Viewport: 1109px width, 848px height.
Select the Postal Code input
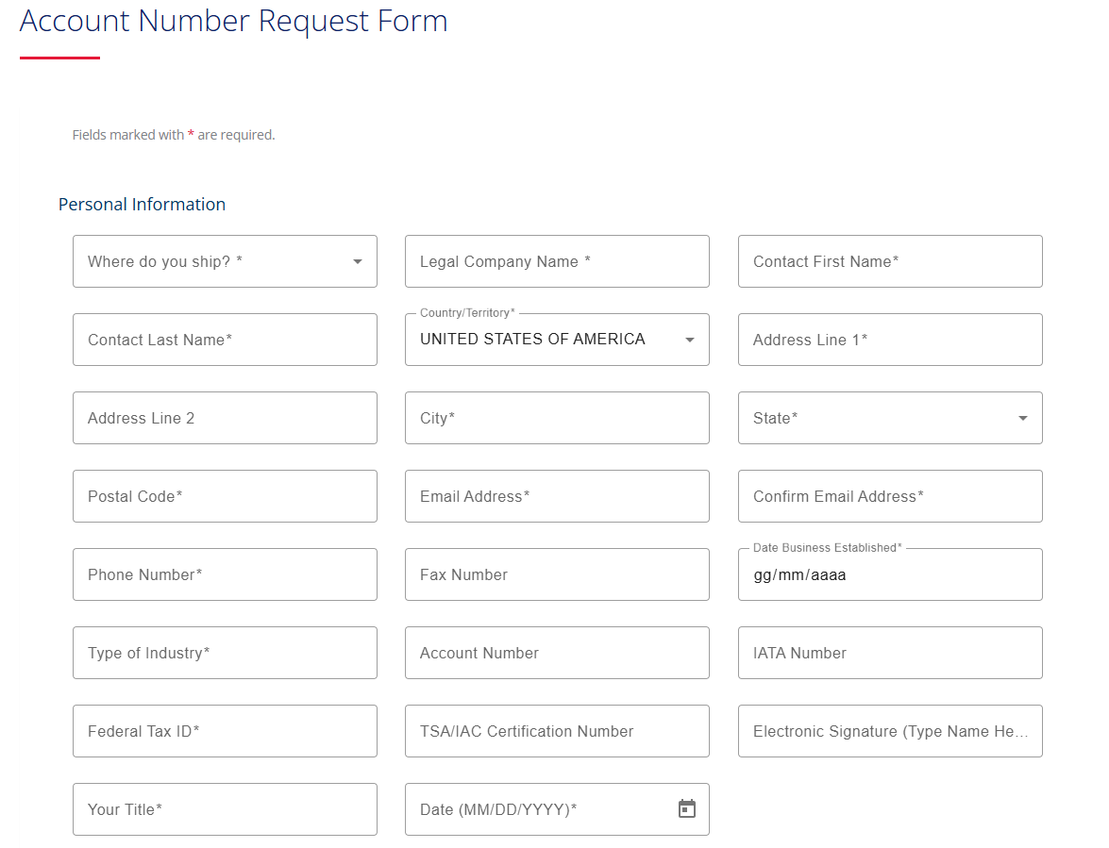(225, 496)
